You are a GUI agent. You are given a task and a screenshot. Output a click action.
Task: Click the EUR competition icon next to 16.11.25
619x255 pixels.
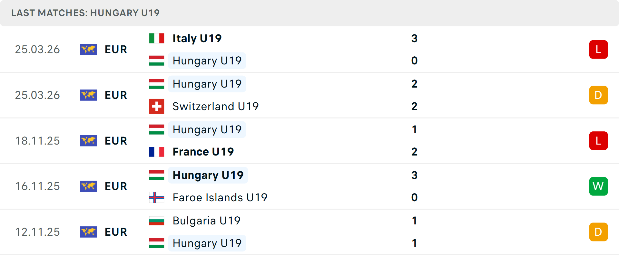(x=89, y=186)
